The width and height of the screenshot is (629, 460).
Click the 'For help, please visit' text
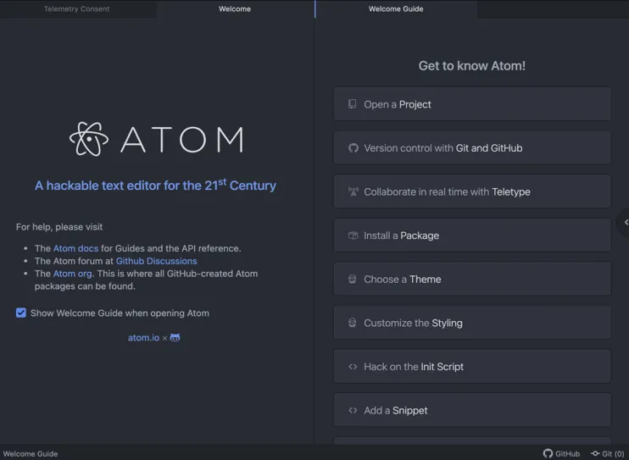pyautogui.click(x=59, y=227)
